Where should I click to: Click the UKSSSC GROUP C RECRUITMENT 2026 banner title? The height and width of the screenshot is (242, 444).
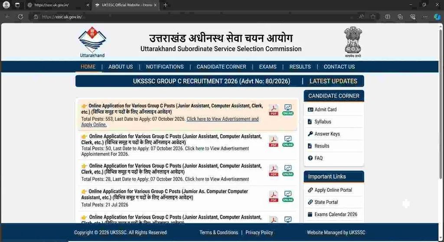(212, 82)
